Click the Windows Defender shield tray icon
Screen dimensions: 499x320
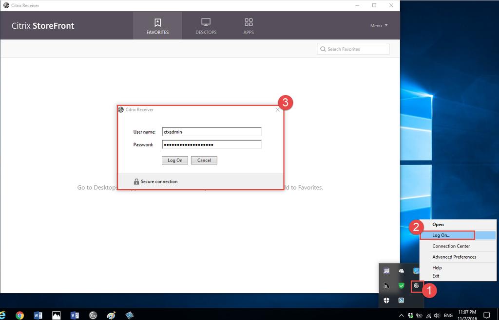click(x=386, y=301)
